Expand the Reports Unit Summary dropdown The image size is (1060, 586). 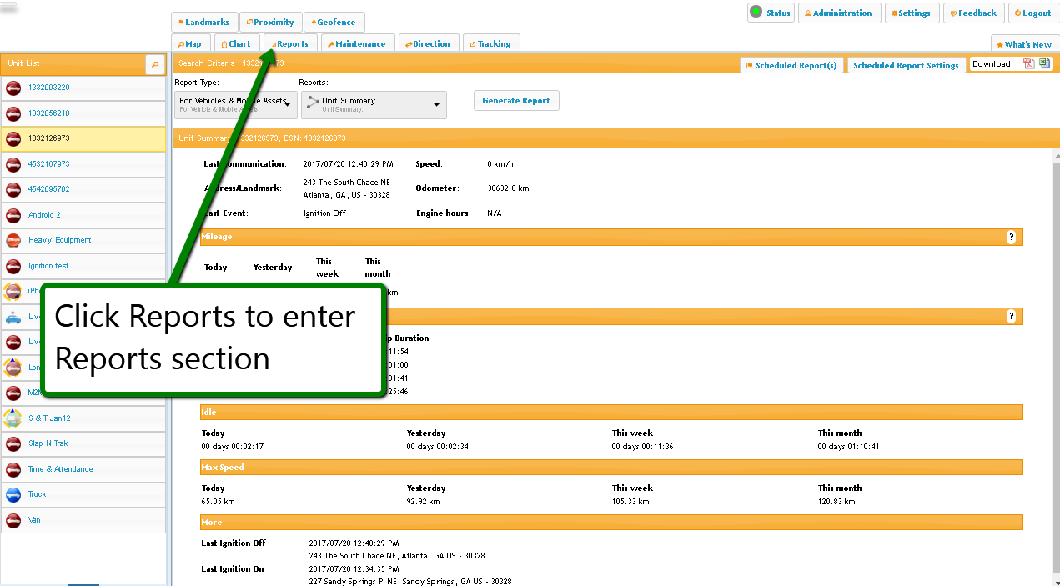point(374,104)
